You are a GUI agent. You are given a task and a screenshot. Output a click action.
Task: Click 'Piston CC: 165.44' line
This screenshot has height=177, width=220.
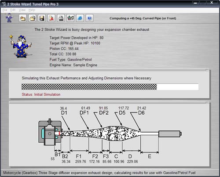(x=64, y=49)
